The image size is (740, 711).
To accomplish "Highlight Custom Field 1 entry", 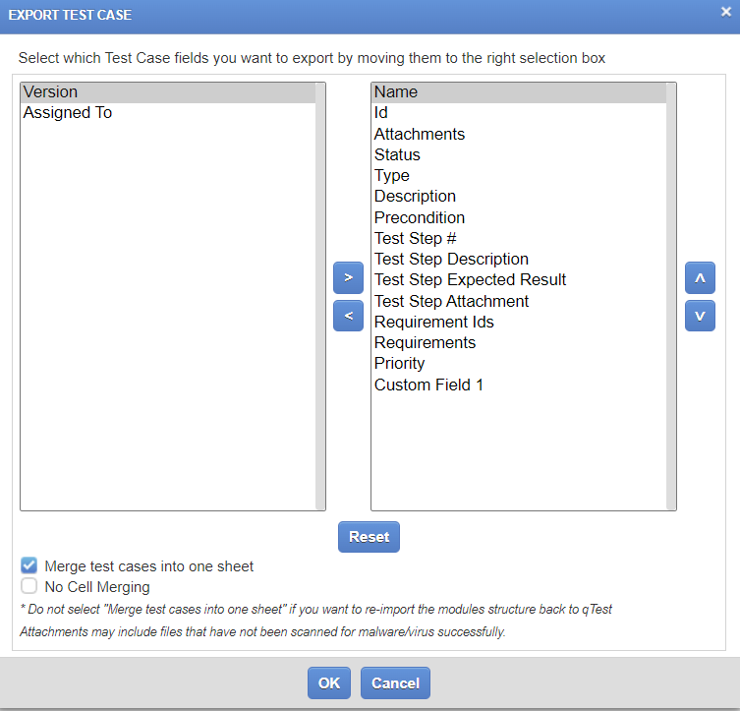I will 428,385.
